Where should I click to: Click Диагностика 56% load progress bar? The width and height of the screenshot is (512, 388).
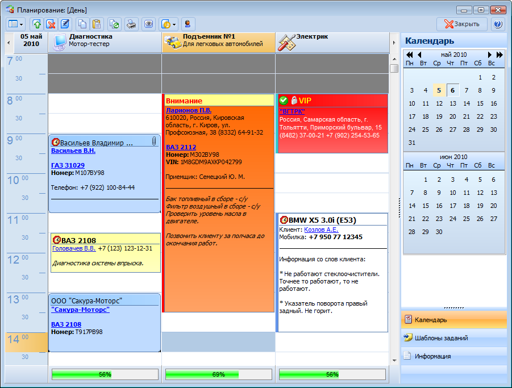coord(105,374)
